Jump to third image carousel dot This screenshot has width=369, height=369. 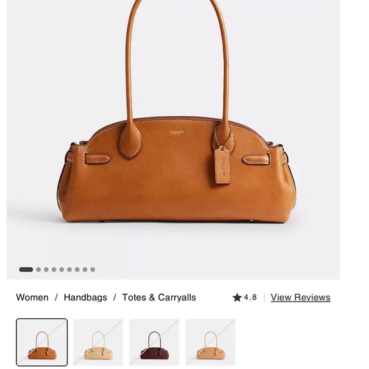46,270
